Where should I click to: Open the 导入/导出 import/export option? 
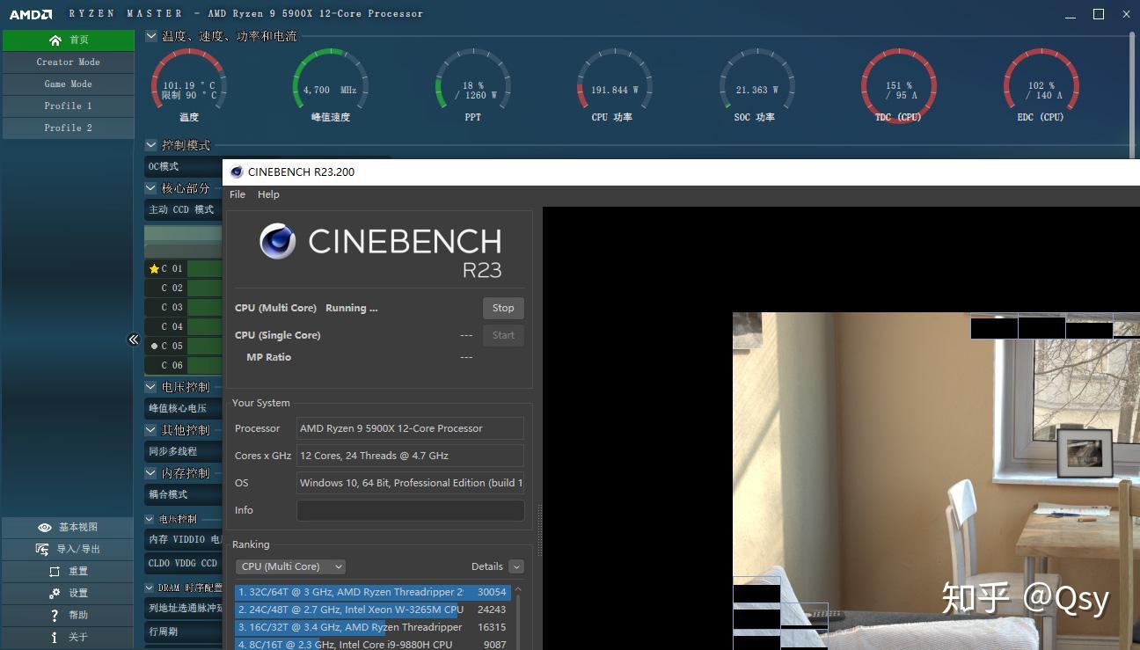(x=69, y=549)
